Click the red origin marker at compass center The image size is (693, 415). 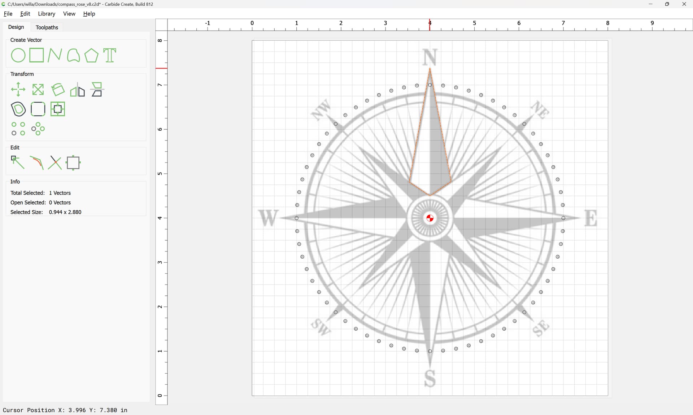pos(430,218)
